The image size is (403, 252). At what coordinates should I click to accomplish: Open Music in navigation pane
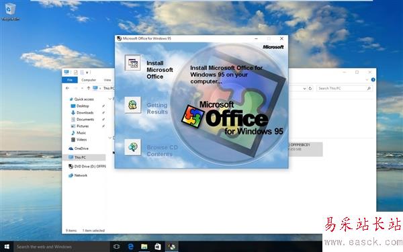point(81,132)
